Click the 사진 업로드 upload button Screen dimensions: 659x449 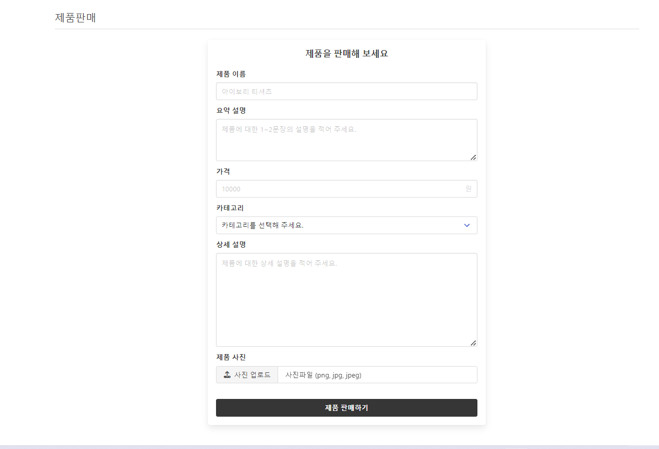pyautogui.click(x=247, y=374)
